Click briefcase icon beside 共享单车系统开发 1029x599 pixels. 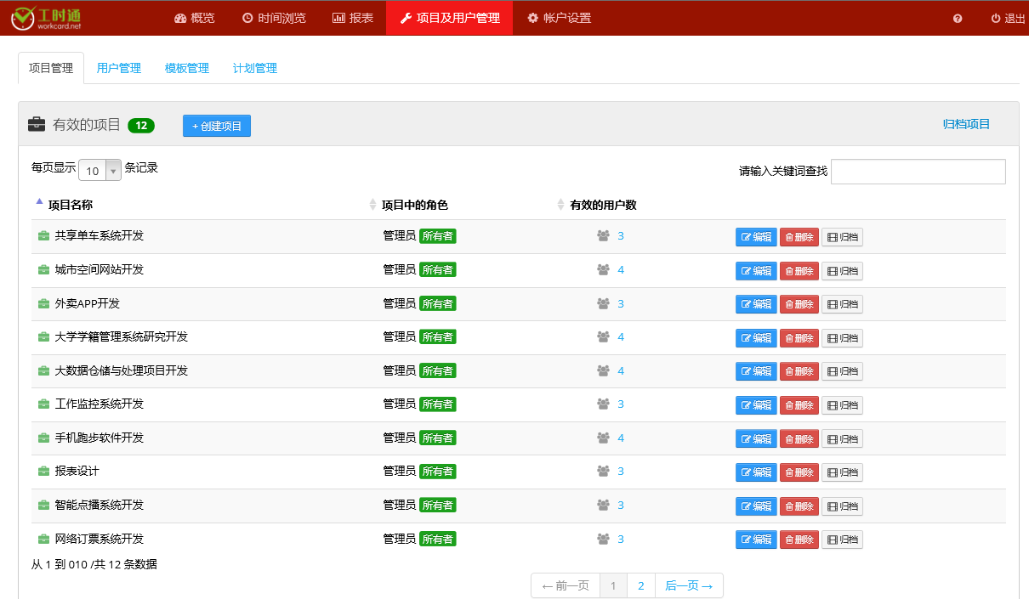pos(43,236)
